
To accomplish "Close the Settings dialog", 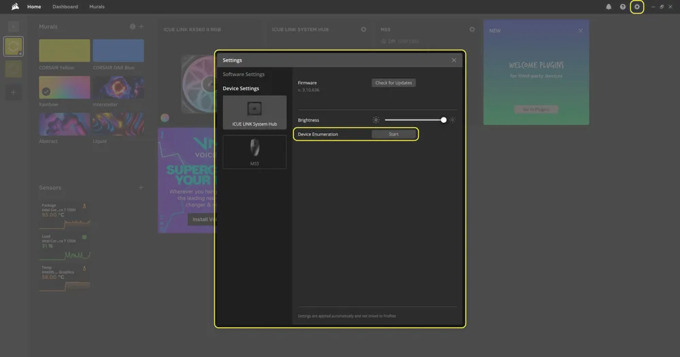I will pos(454,60).
